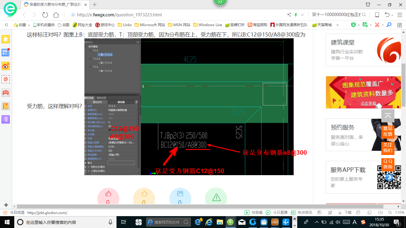The width and height of the screenshot is (406, 228).
Task: Open the Links bookmark folder
Action: pyautogui.click(x=125, y=25)
